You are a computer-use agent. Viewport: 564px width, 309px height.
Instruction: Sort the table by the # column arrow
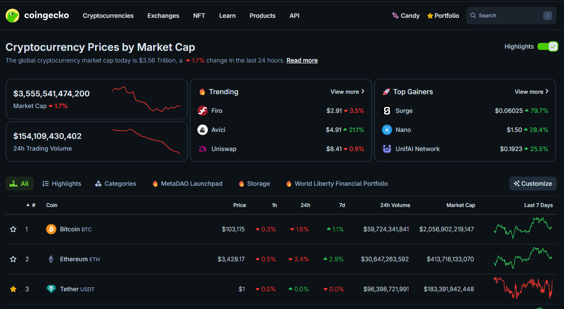pyautogui.click(x=27, y=205)
